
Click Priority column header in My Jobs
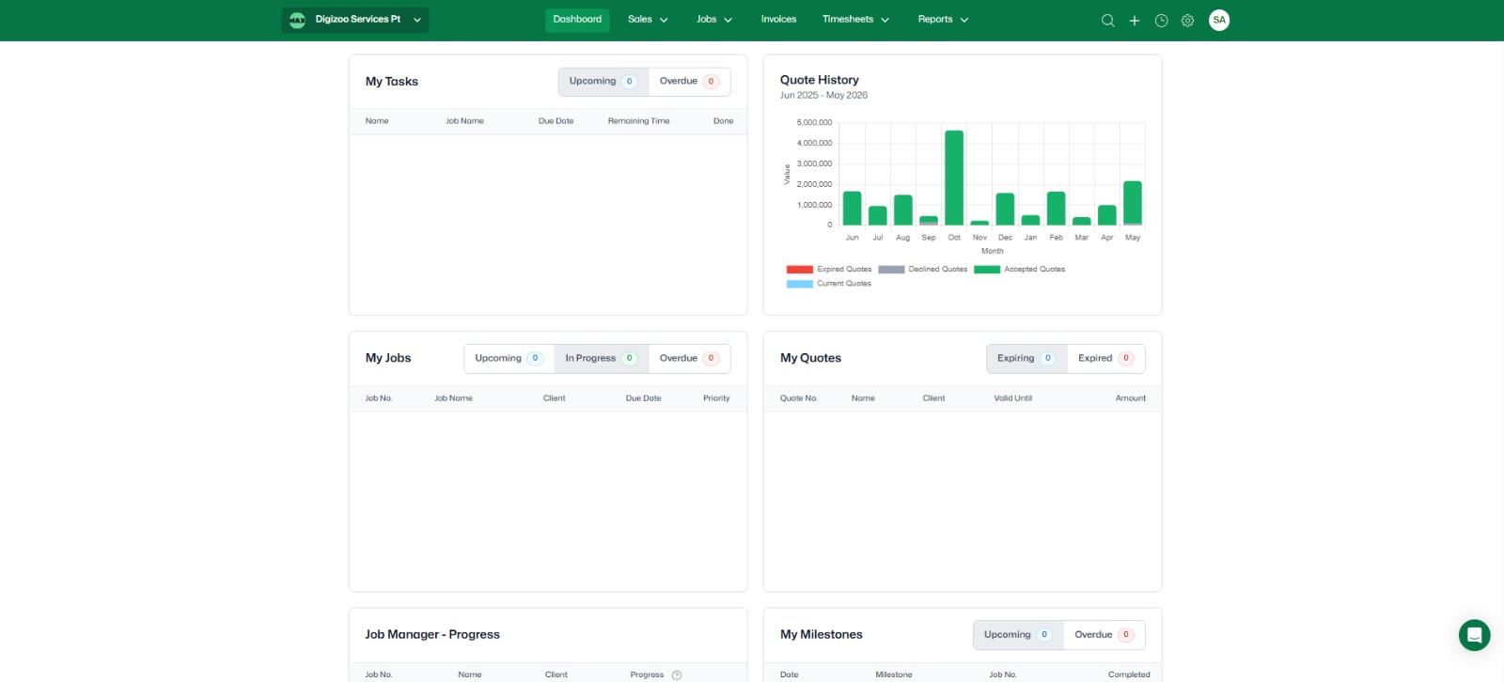[716, 398]
